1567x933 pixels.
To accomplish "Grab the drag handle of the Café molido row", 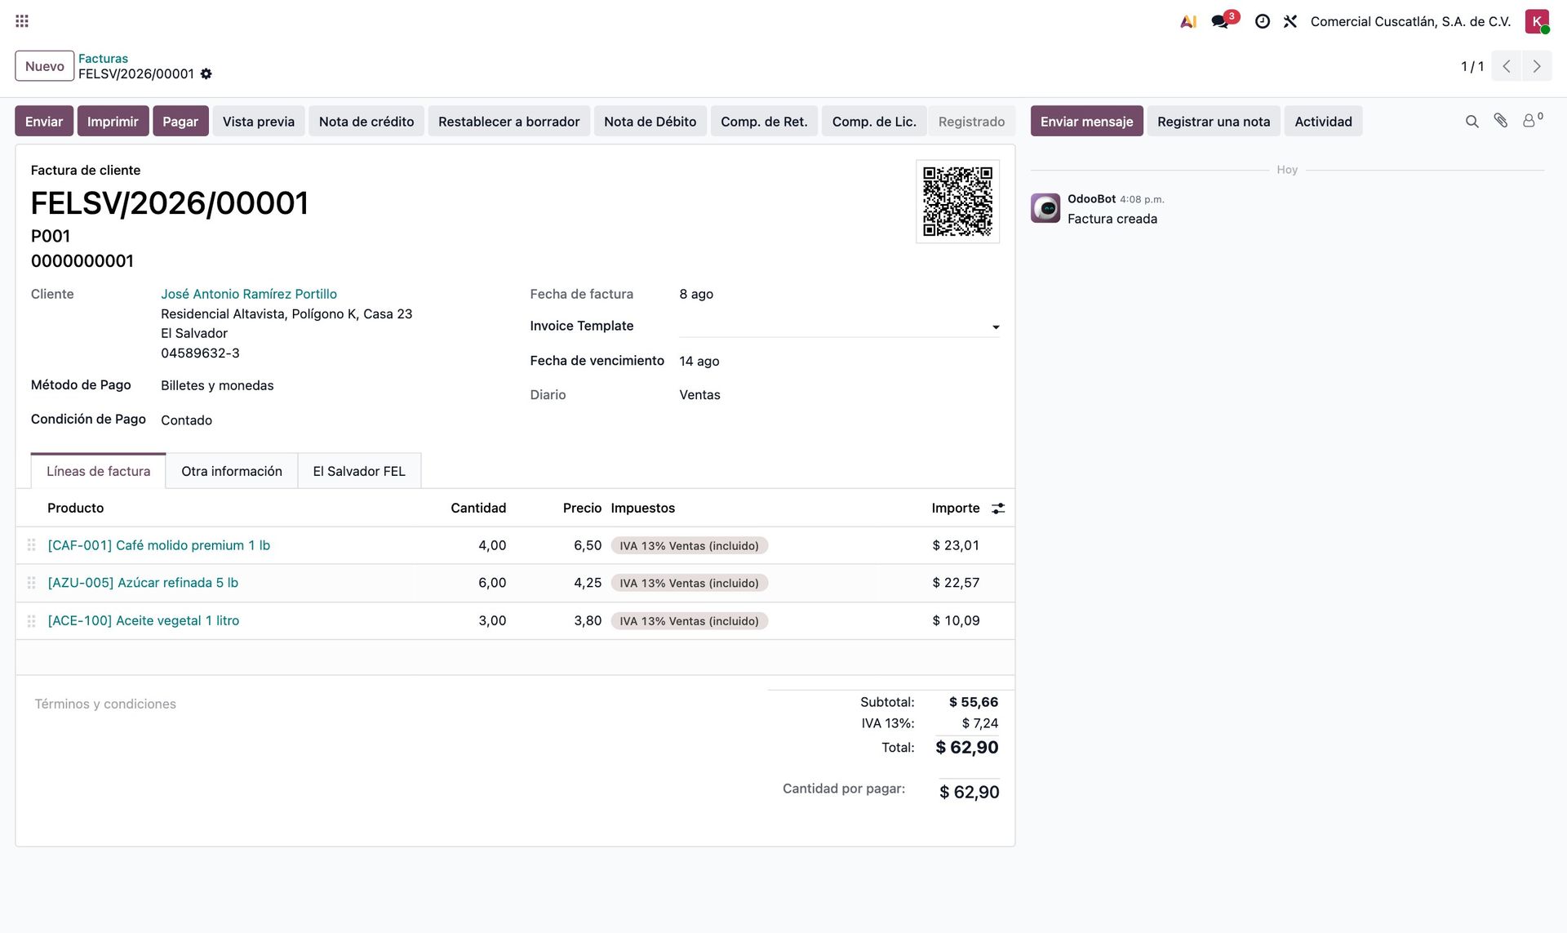I will pos(31,545).
